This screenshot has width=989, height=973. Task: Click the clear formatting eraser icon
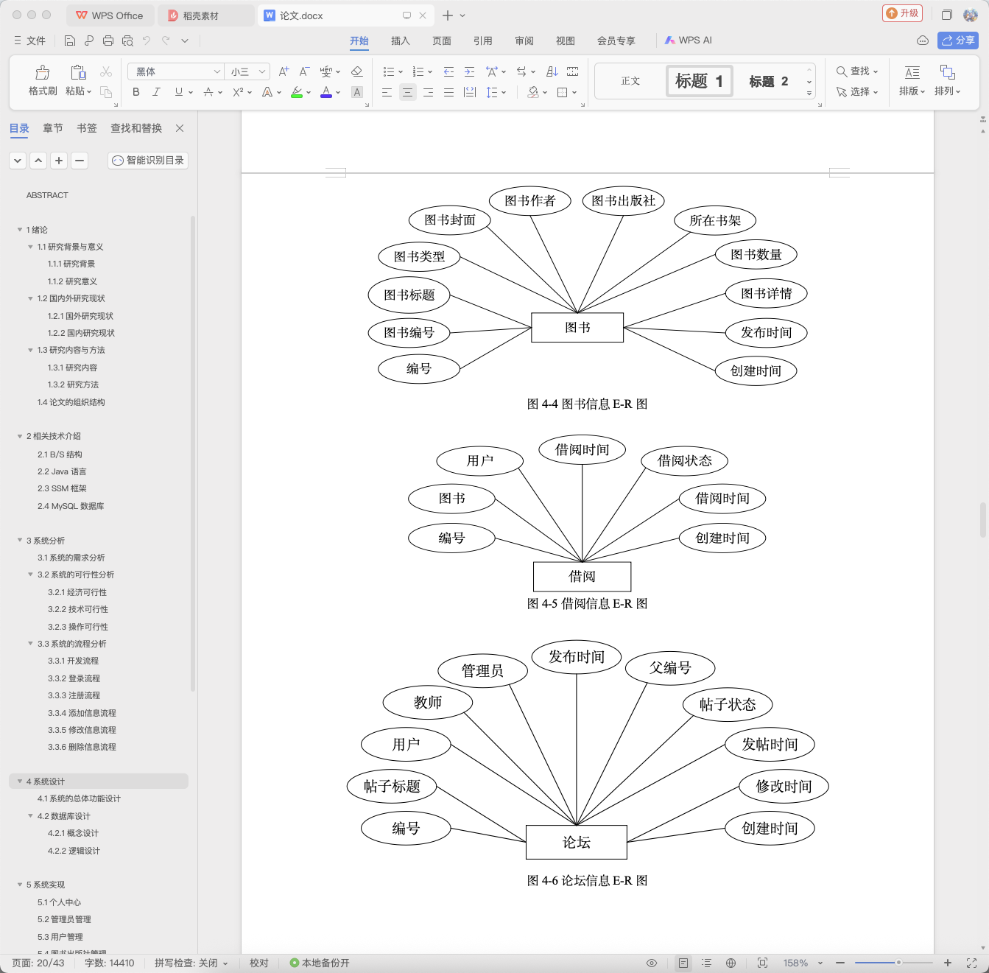(357, 71)
